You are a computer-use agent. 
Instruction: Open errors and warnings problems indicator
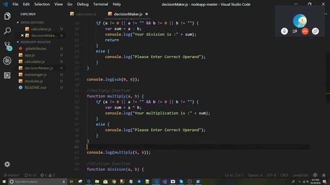pos(48,175)
